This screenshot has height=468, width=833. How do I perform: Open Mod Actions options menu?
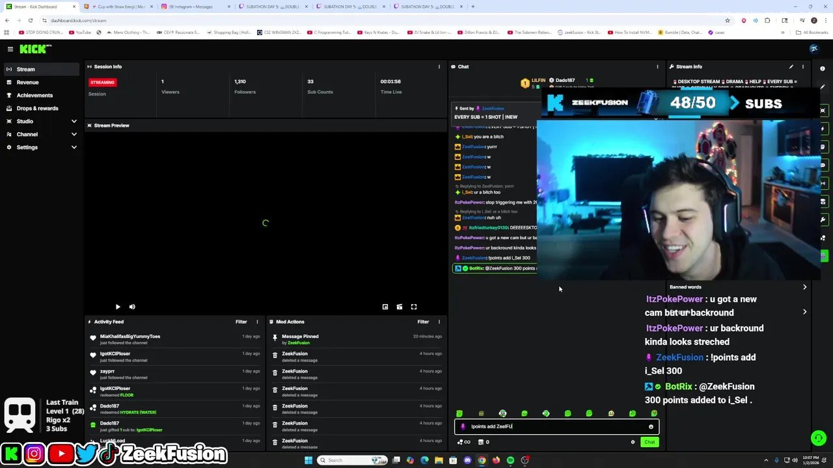coord(439,322)
